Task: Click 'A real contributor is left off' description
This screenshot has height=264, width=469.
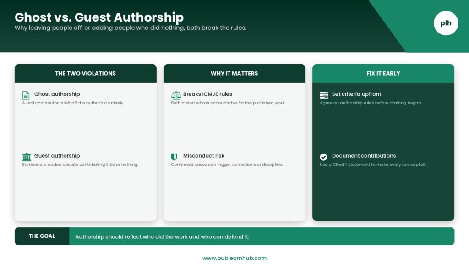Action: click(73, 103)
